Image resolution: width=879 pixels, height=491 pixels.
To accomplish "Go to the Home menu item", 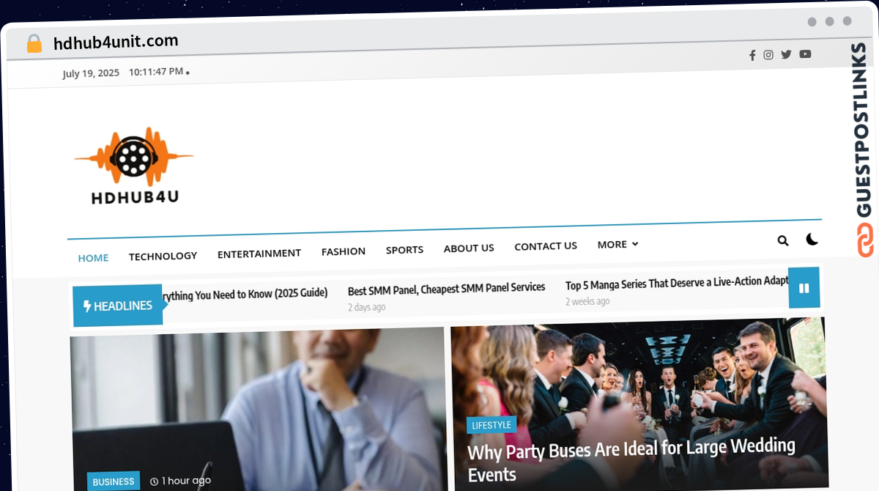I will point(93,258).
